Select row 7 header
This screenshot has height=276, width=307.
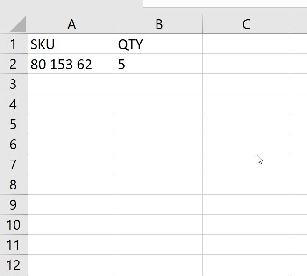14,165
